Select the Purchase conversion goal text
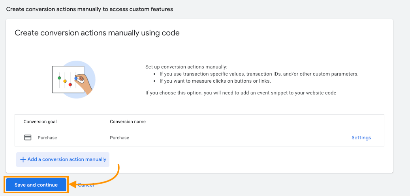Image resolution: width=410 pixels, height=196 pixels. click(47, 138)
